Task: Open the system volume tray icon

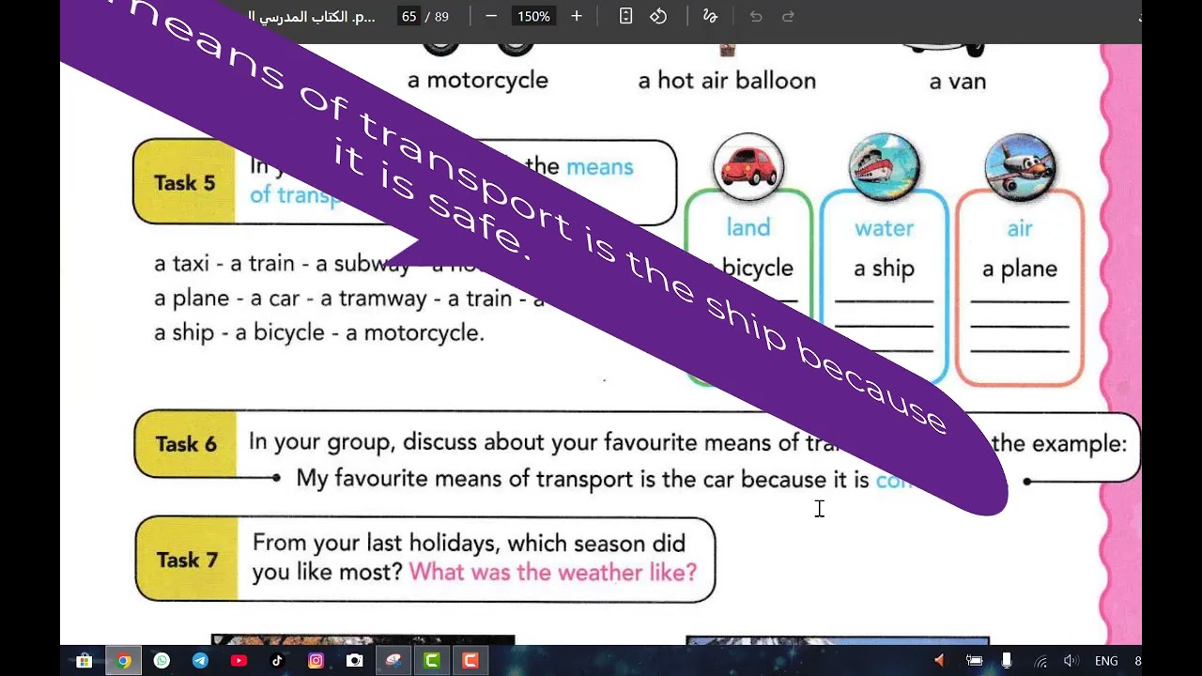Action: coord(1070,661)
